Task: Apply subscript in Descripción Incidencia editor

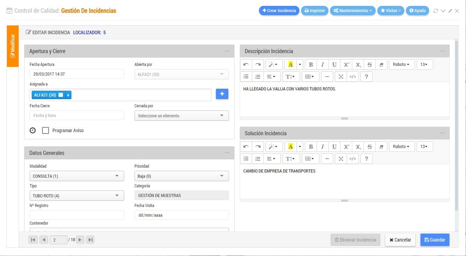Action: [x=358, y=65]
